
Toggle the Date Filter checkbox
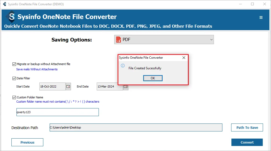click(x=14, y=79)
